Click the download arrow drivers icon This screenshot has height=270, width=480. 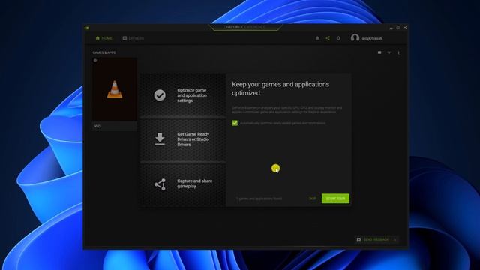(x=160, y=139)
